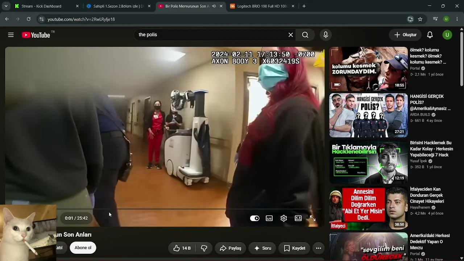The image size is (464, 261).
Task: Subscribe with Abone ol button
Action: (x=83, y=248)
